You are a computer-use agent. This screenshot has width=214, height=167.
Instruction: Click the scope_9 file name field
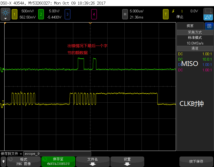pyautogui.click(x=57, y=154)
